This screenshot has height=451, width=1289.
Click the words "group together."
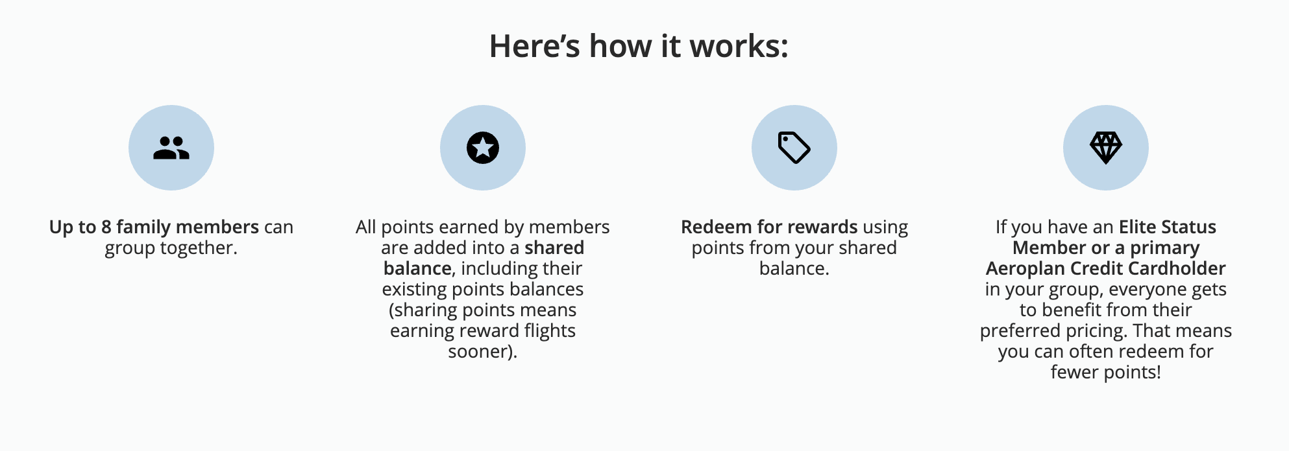tap(171, 248)
